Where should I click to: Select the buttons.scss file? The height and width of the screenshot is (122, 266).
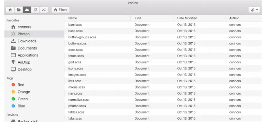(x=163, y=43)
